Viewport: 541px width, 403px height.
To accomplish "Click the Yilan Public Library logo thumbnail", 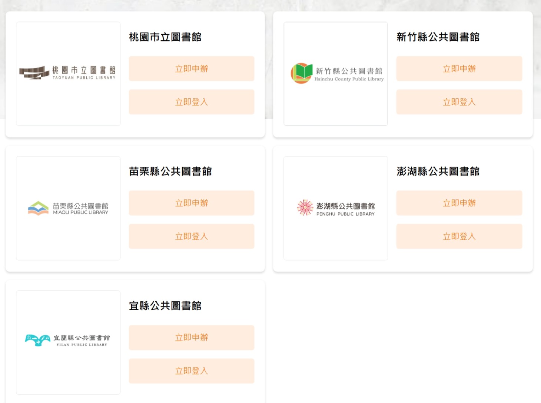I will [x=68, y=342].
